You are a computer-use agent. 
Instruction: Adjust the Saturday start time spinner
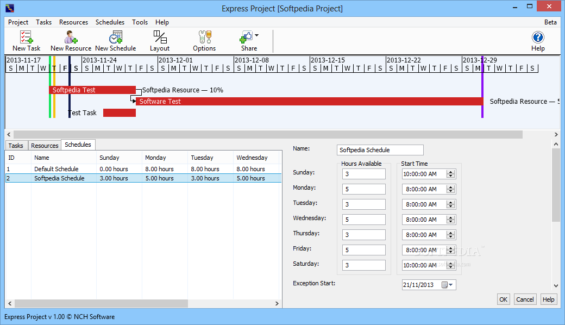pyautogui.click(x=450, y=265)
